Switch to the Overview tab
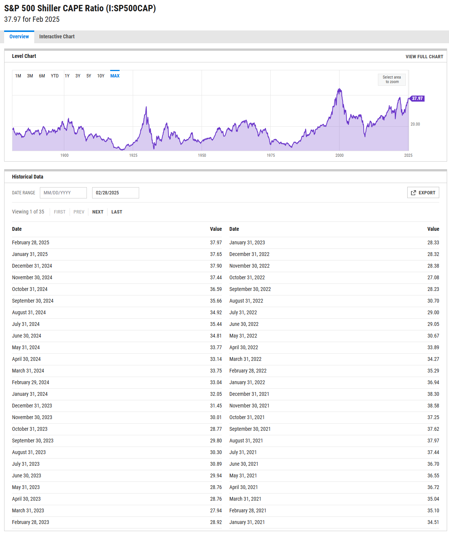The height and width of the screenshot is (533, 449). [x=19, y=36]
